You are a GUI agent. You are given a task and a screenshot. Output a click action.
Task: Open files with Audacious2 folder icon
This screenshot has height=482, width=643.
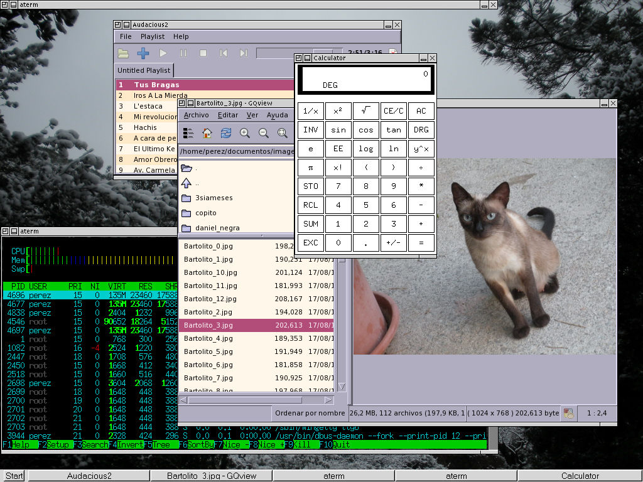click(x=123, y=53)
